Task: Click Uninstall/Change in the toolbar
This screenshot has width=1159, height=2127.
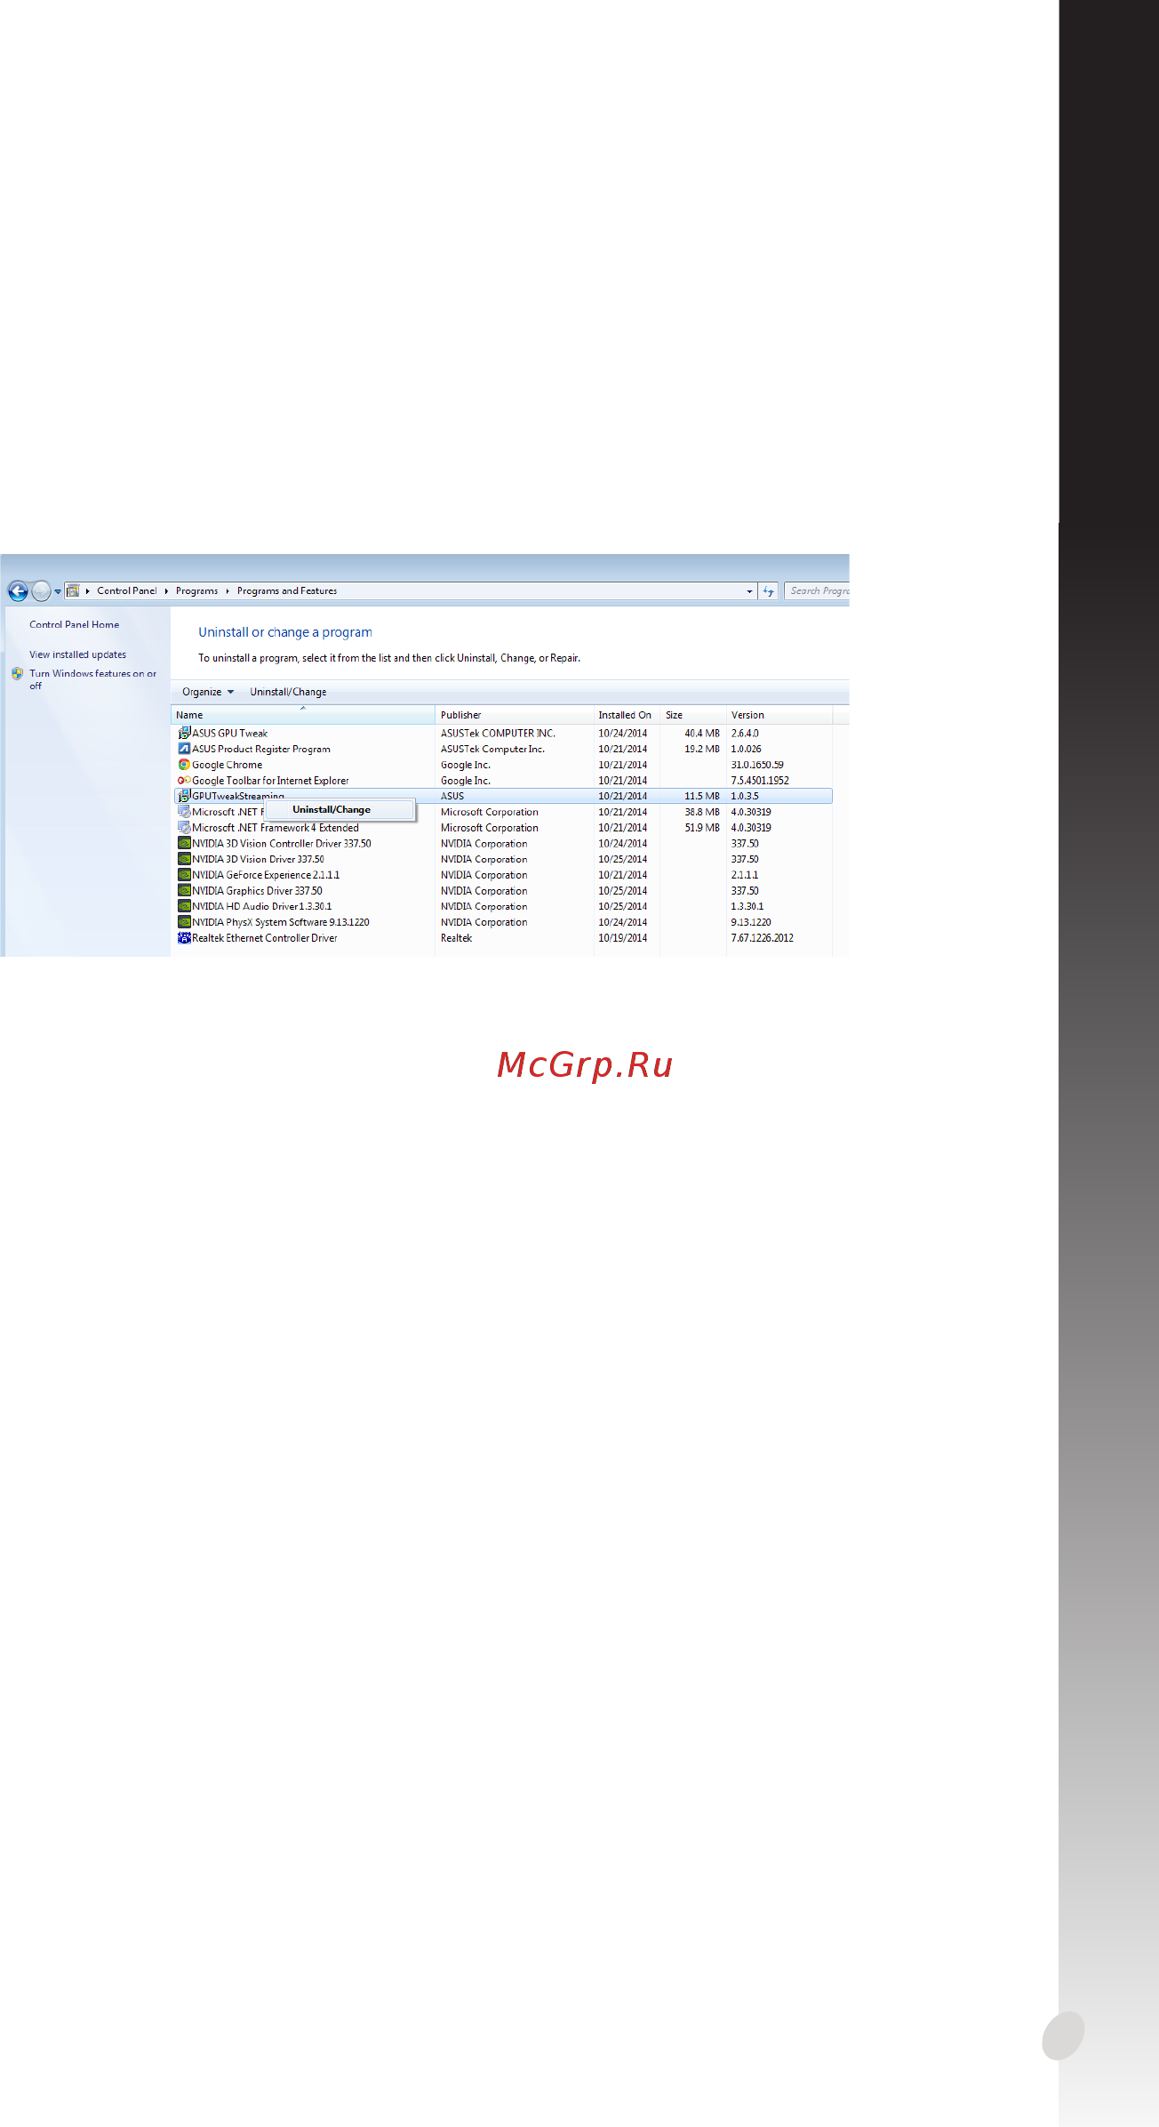Action: [288, 692]
